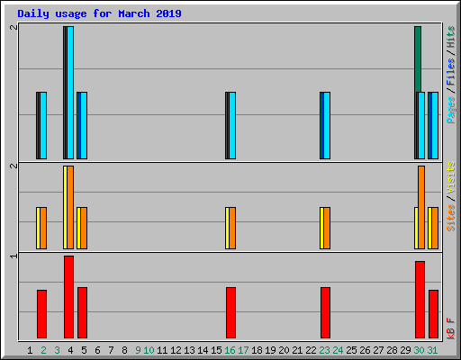This screenshot has width=461, height=360.
Task: Click green day label "16" on the x-axis
Action: pos(230,350)
